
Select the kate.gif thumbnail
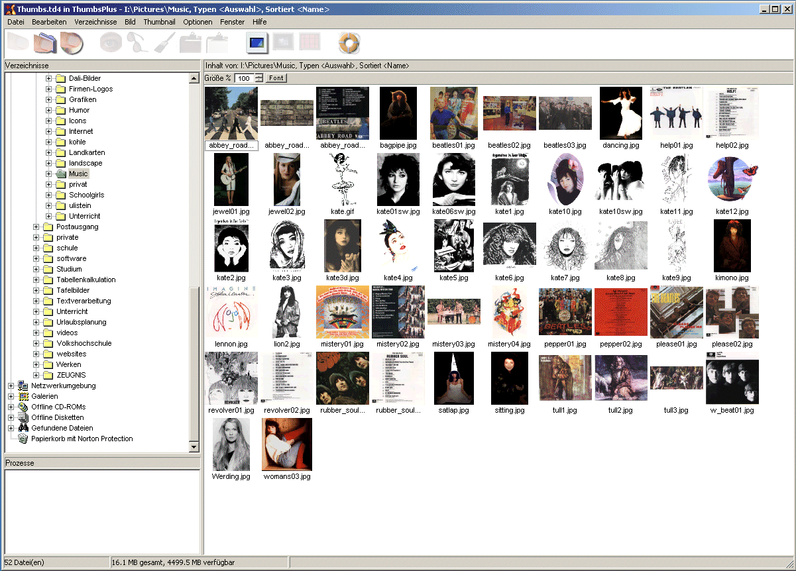(x=342, y=180)
